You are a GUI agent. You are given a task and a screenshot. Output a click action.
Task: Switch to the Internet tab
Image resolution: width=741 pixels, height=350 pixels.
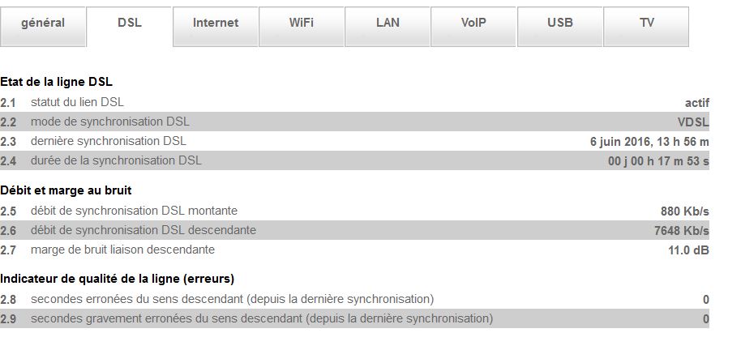click(x=216, y=23)
